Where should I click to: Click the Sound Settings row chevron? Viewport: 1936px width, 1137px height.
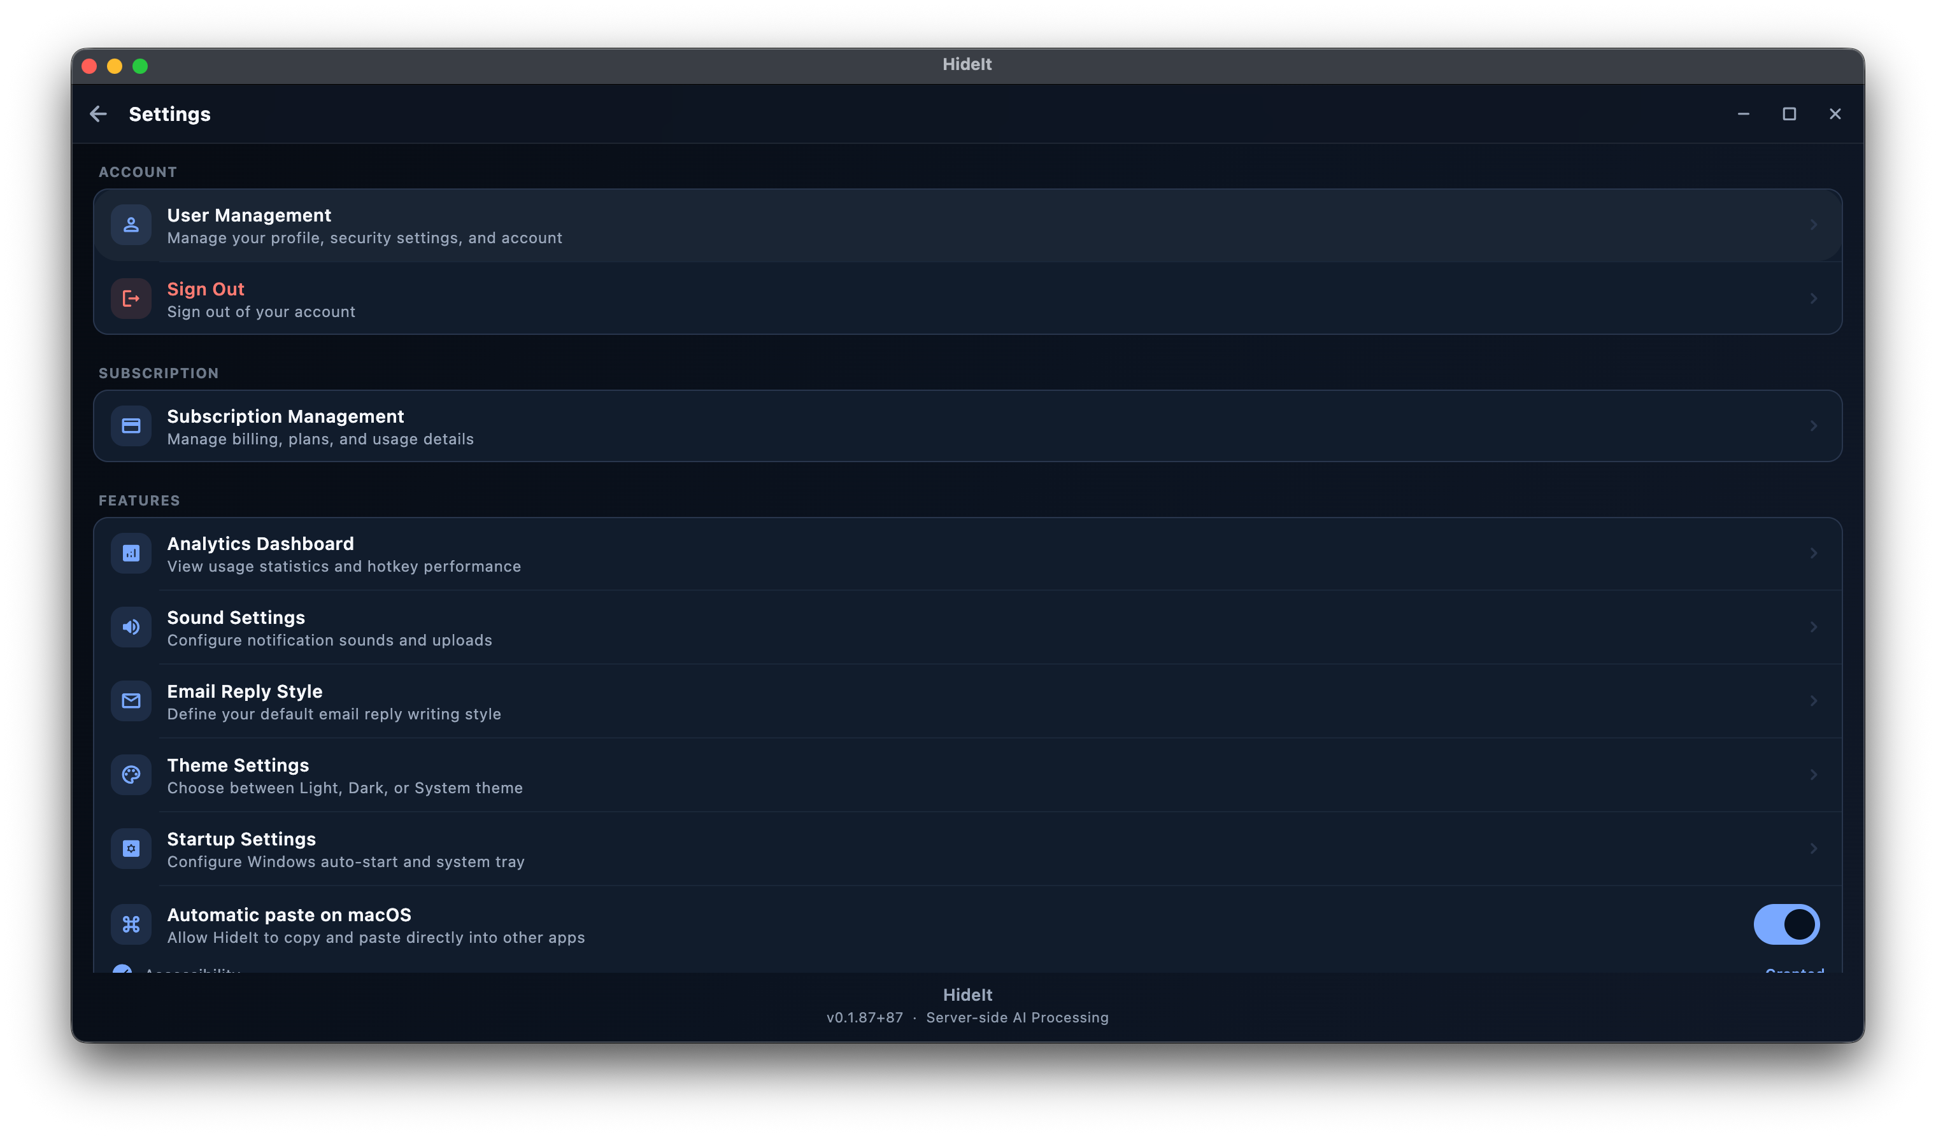(x=1813, y=627)
